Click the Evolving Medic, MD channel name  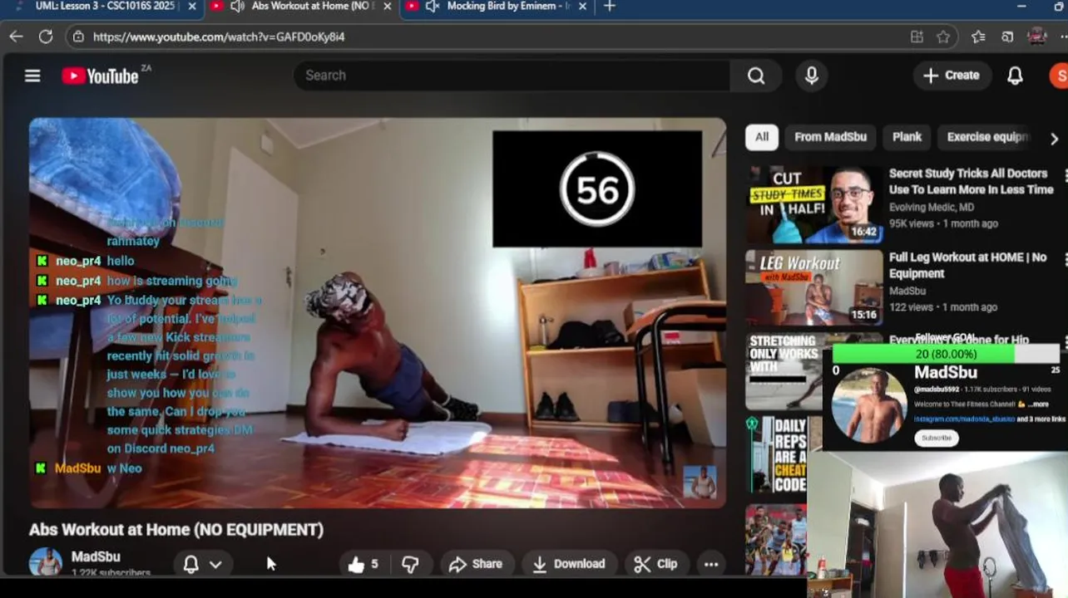tap(931, 208)
